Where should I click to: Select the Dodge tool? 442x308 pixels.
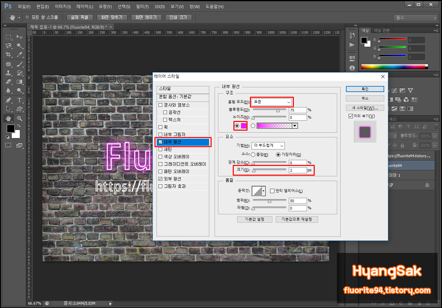coord(19,91)
